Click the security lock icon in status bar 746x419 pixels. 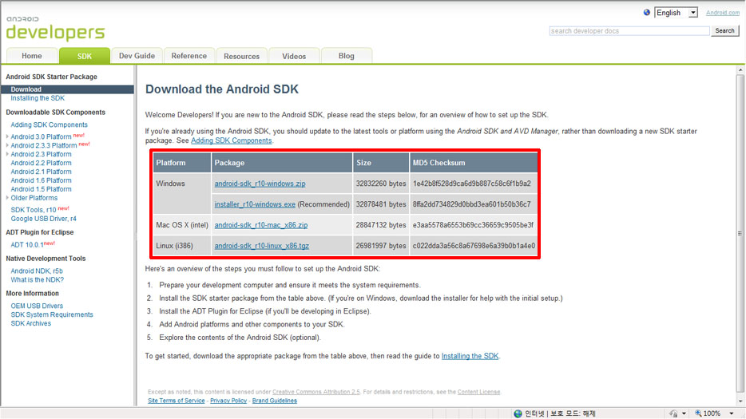[673, 413]
